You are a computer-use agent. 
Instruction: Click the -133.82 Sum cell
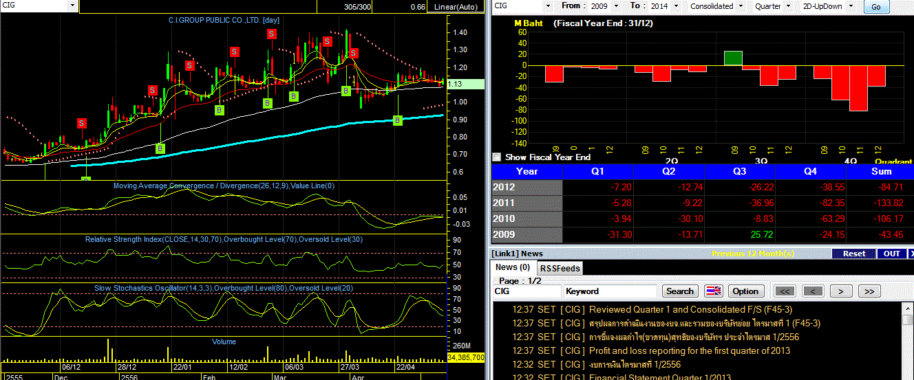pos(881,203)
